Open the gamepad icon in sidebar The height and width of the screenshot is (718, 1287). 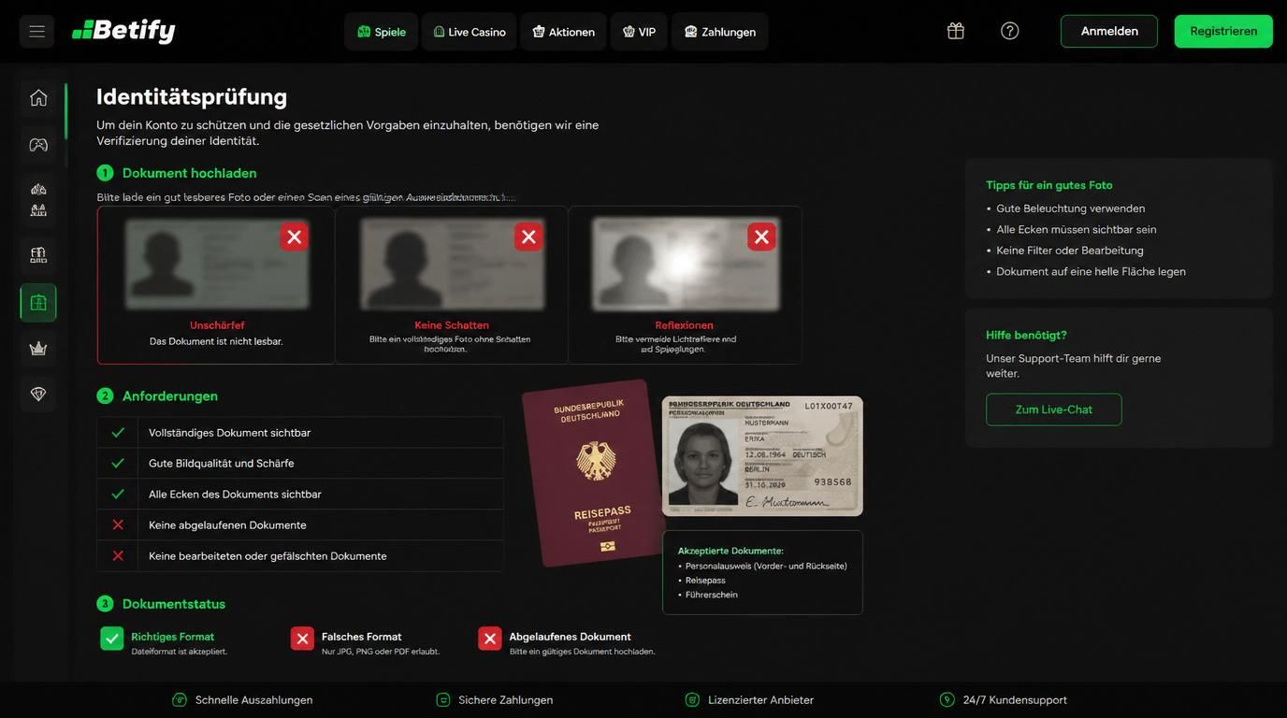[x=38, y=145]
